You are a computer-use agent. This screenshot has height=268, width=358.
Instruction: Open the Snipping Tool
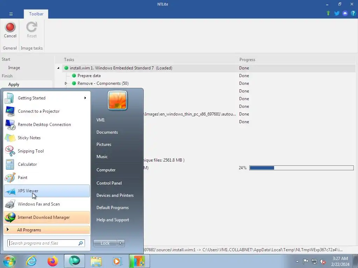(47, 151)
